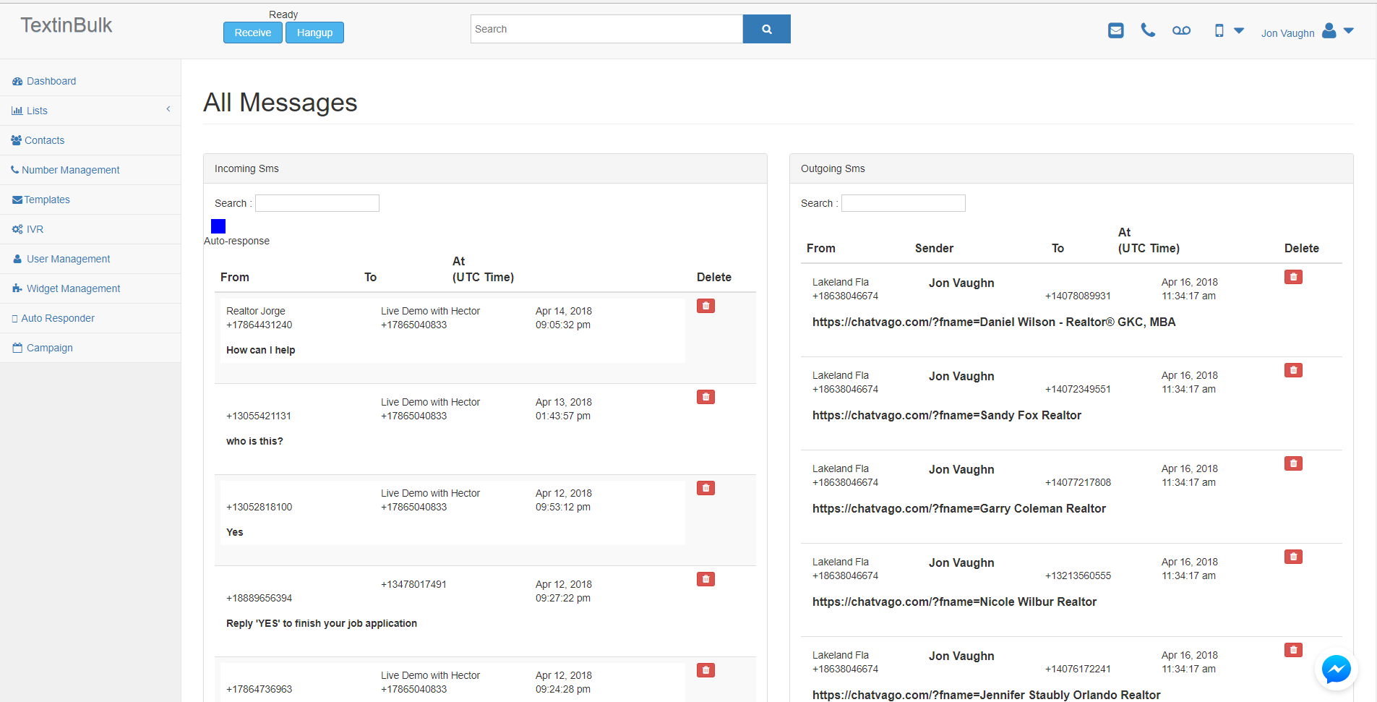Click the magnifier search button
Viewport: 1377px width, 702px height.
click(x=766, y=29)
